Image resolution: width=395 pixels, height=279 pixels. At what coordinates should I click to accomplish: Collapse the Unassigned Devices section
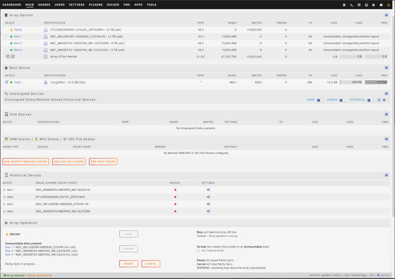click(x=386, y=94)
